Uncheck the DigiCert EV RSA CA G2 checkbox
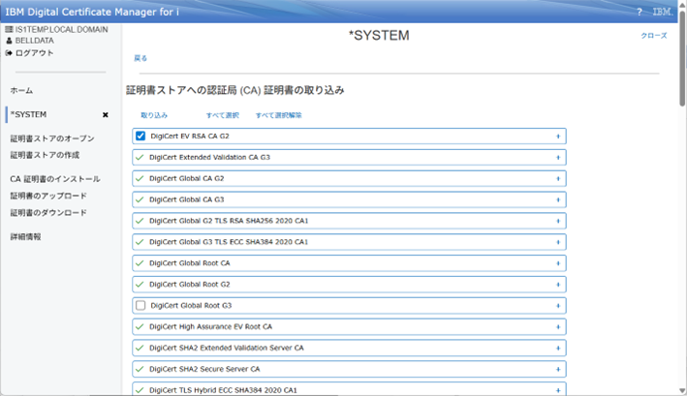This screenshot has width=687, height=396. coord(141,137)
